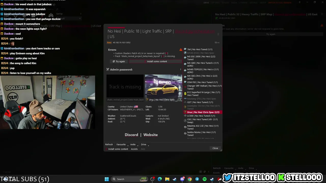Click the Nissan logo beside Sentra Nismo
This screenshot has width=326, height=183.
[x=185, y=133]
